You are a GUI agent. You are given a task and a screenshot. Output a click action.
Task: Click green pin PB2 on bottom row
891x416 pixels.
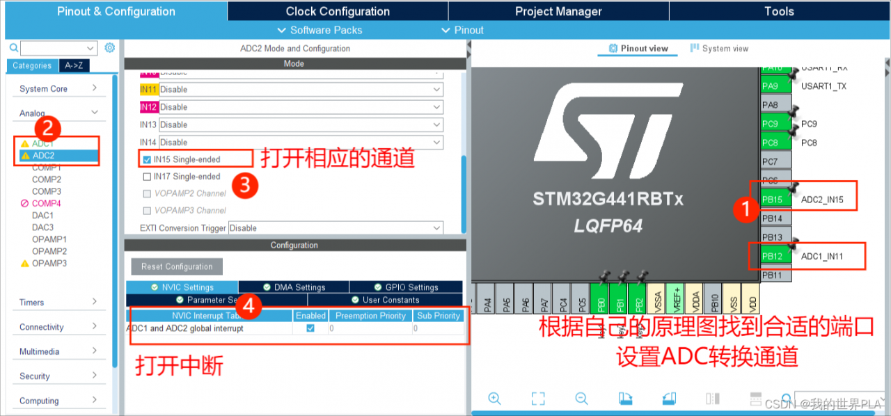click(x=638, y=298)
